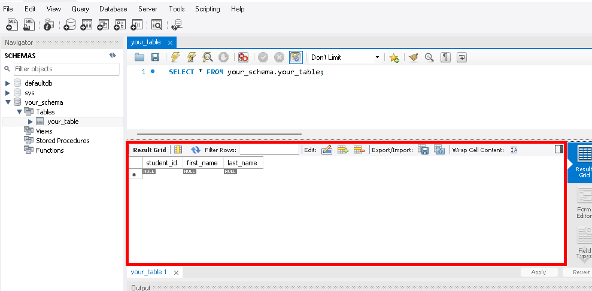Select your_table in the schema tree
The width and height of the screenshot is (592, 291).
[x=63, y=122]
